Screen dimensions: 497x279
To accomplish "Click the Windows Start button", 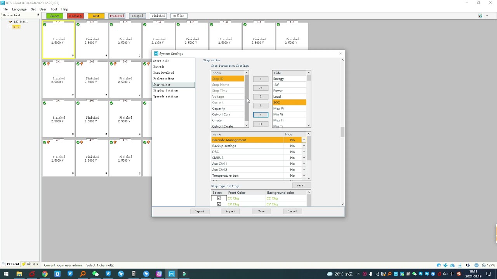I will click(x=6, y=274).
